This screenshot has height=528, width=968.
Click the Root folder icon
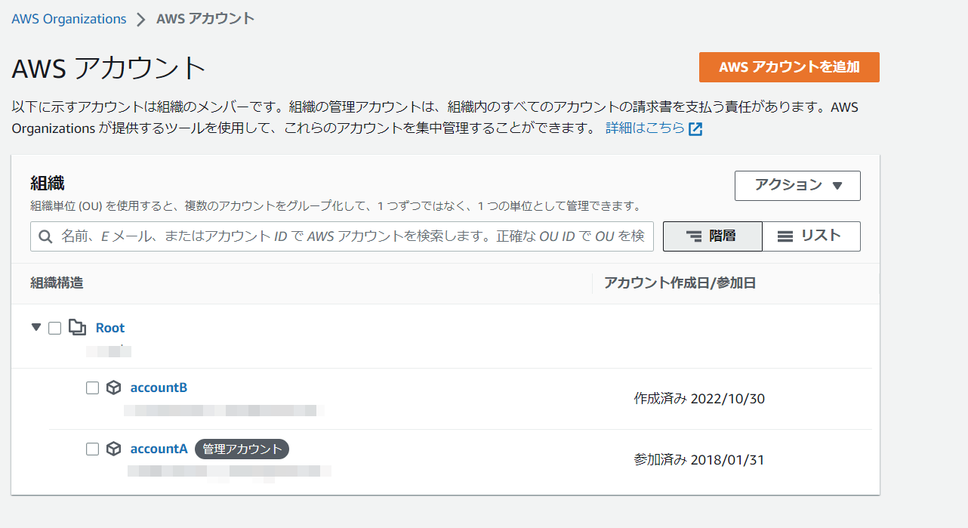coord(77,328)
